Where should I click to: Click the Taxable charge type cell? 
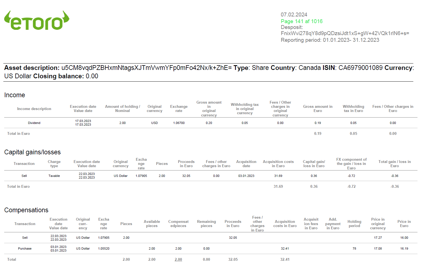pos(54,176)
